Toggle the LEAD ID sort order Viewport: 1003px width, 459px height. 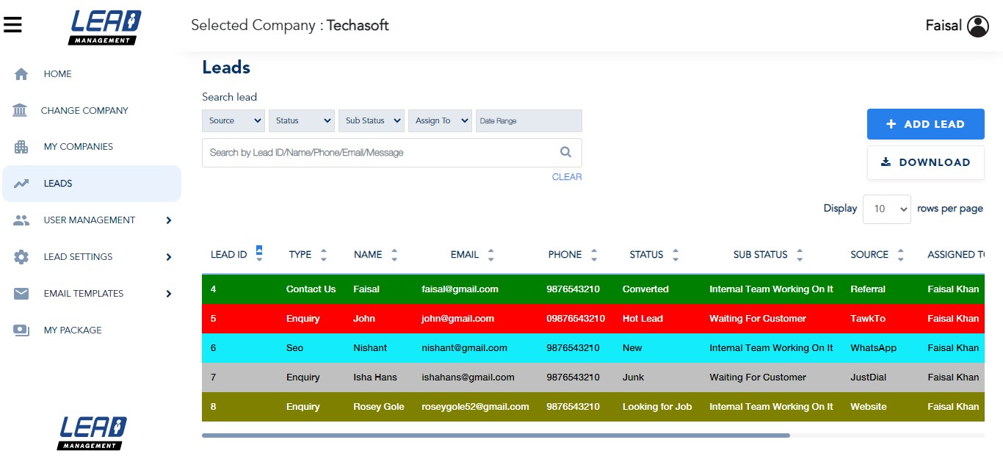coord(258,252)
